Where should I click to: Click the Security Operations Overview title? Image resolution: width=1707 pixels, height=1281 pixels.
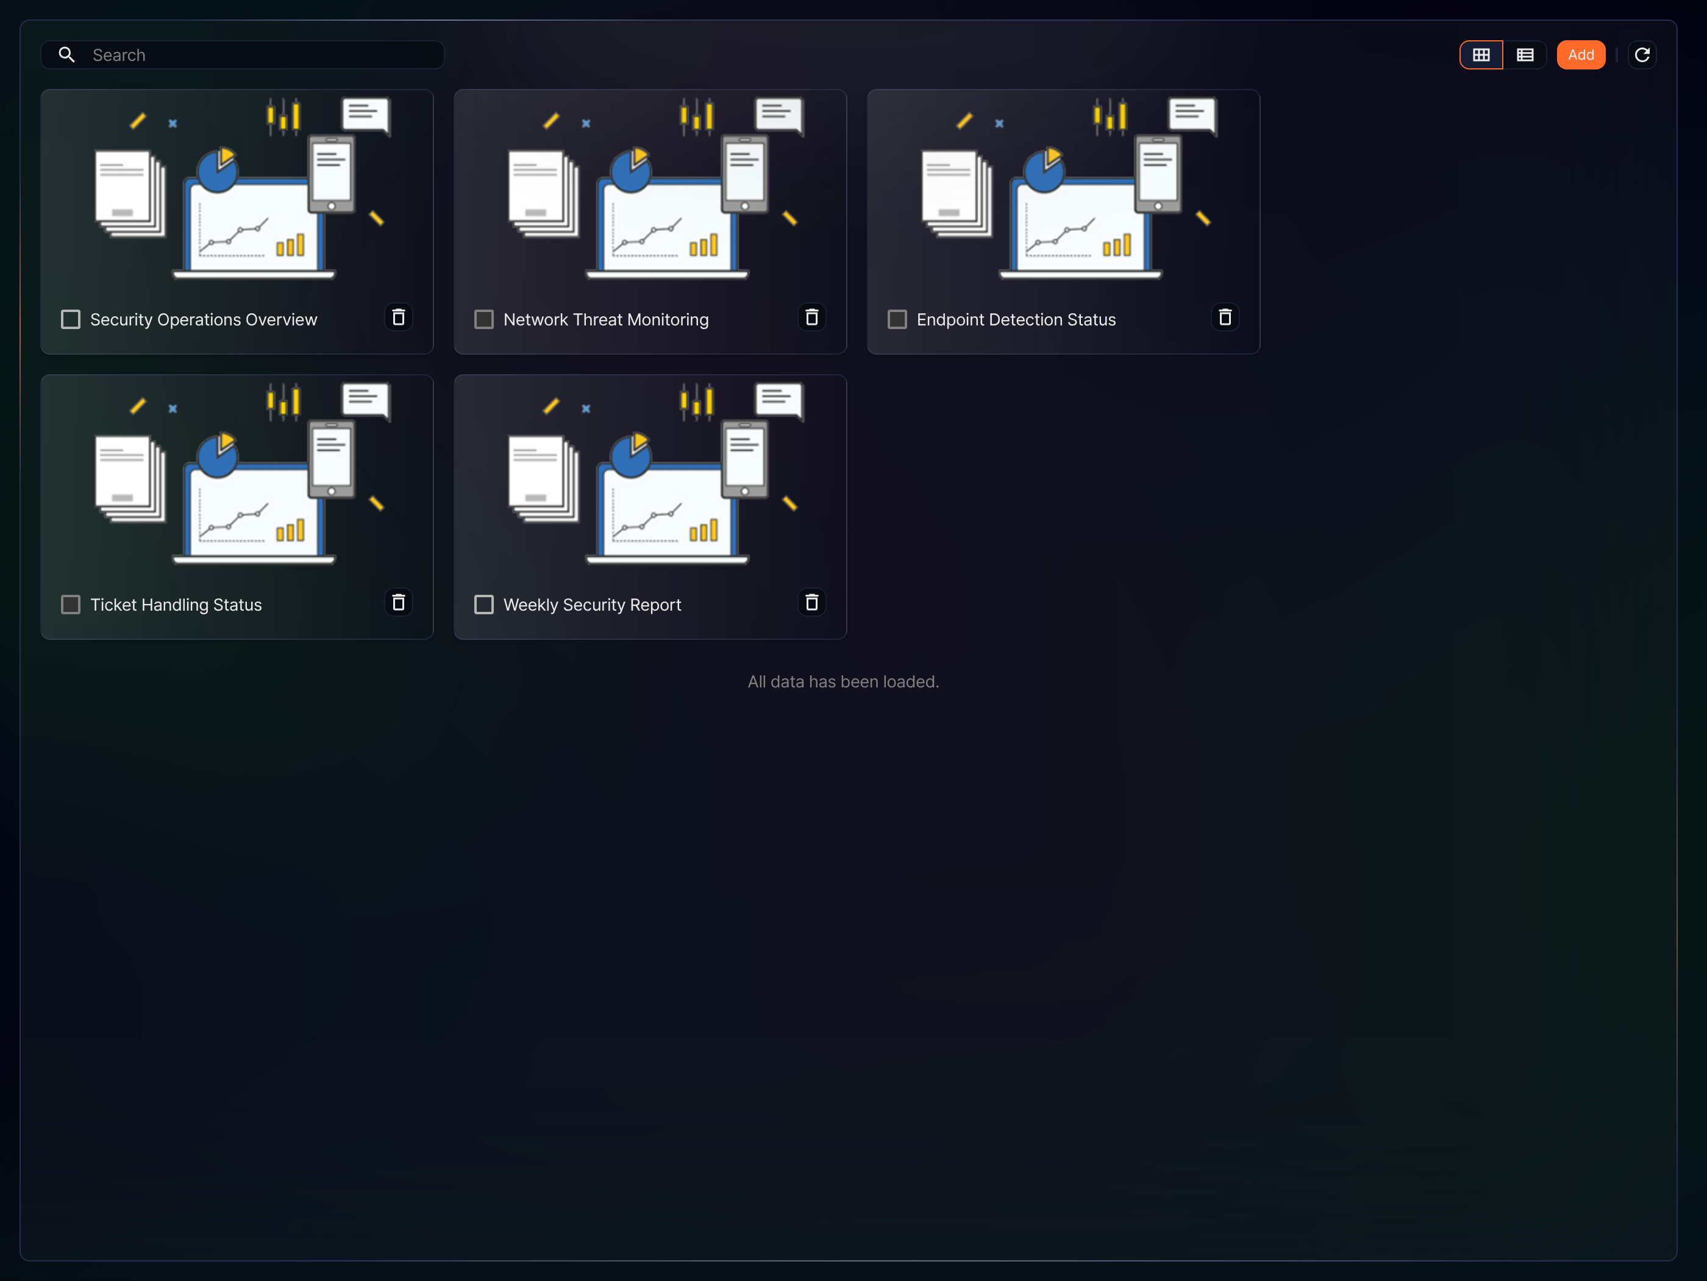pos(204,319)
